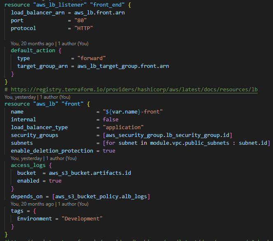This screenshot has height=241, width=273.
Task: Click the false value of internal
Action: point(110,120)
